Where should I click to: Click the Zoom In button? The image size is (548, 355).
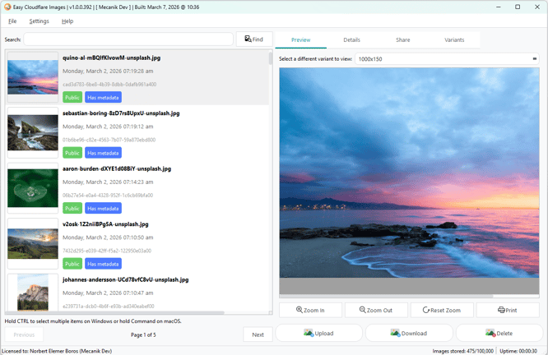click(310, 310)
